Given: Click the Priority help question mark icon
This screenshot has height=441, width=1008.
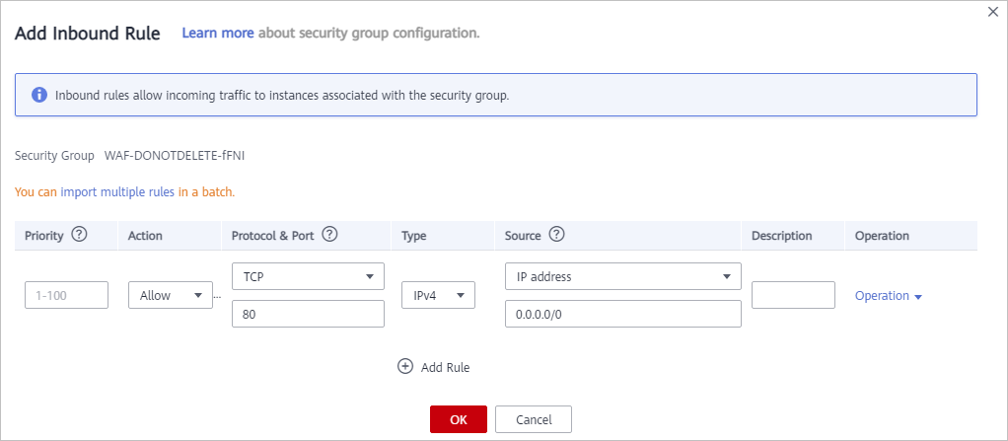Looking at the screenshot, I should point(80,235).
